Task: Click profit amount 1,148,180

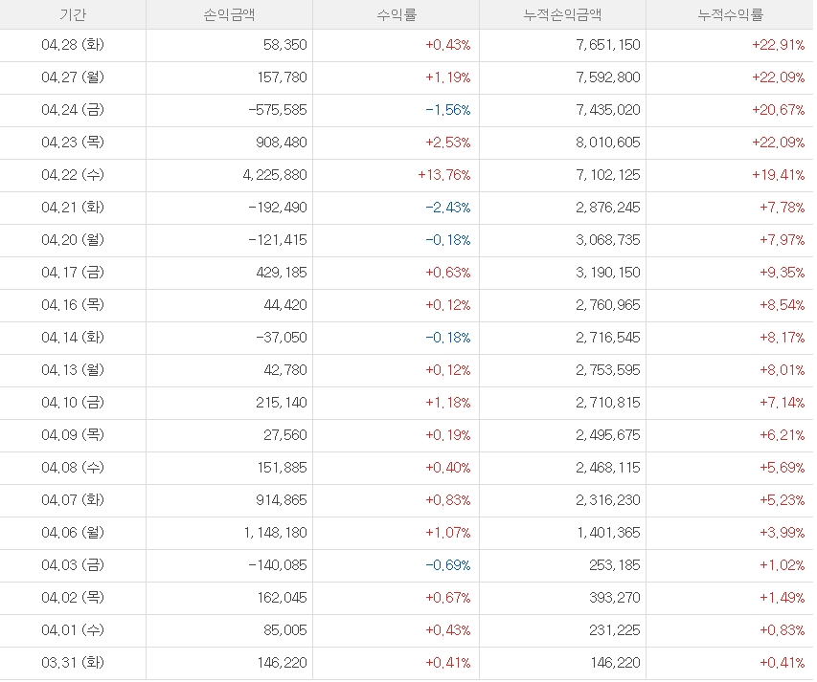Action: click(275, 532)
